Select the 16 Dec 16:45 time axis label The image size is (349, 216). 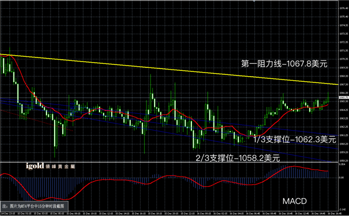pos(335,214)
